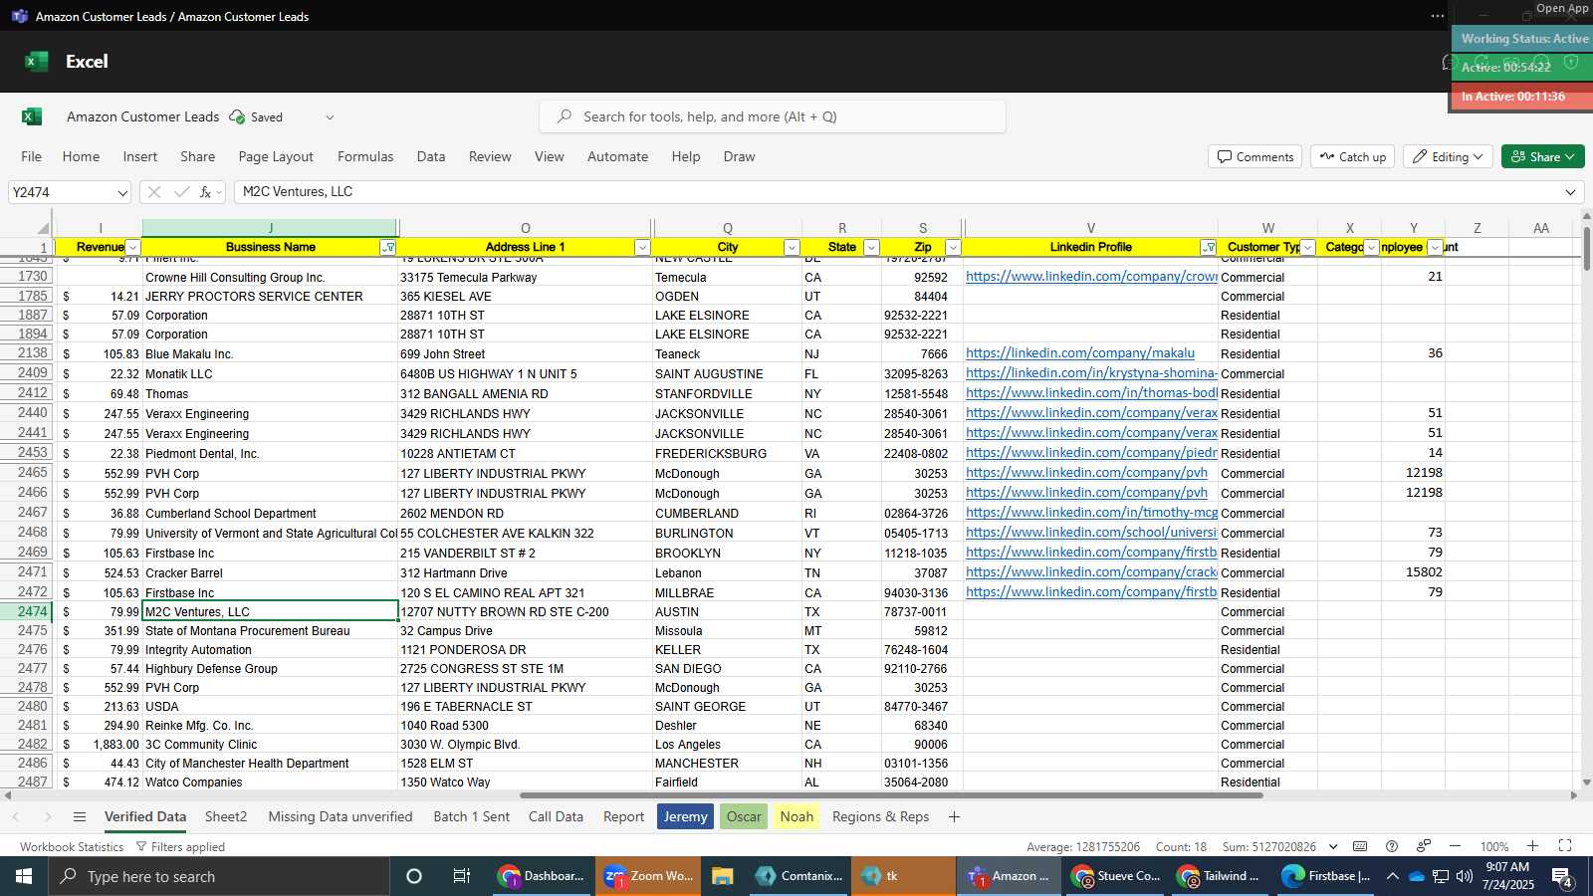Open the help question mark icon in status bar
Image resolution: width=1593 pixels, height=896 pixels.
point(1392,846)
